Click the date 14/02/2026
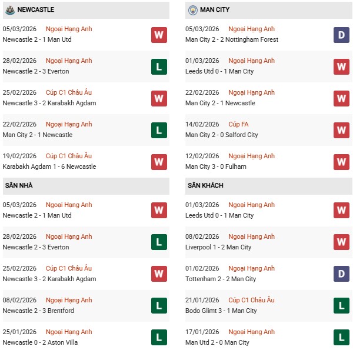 point(202,124)
